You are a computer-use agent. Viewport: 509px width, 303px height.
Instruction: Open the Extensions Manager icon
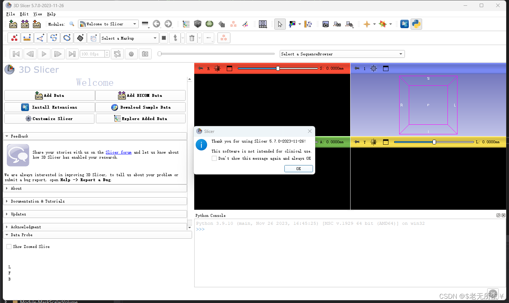(404, 24)
